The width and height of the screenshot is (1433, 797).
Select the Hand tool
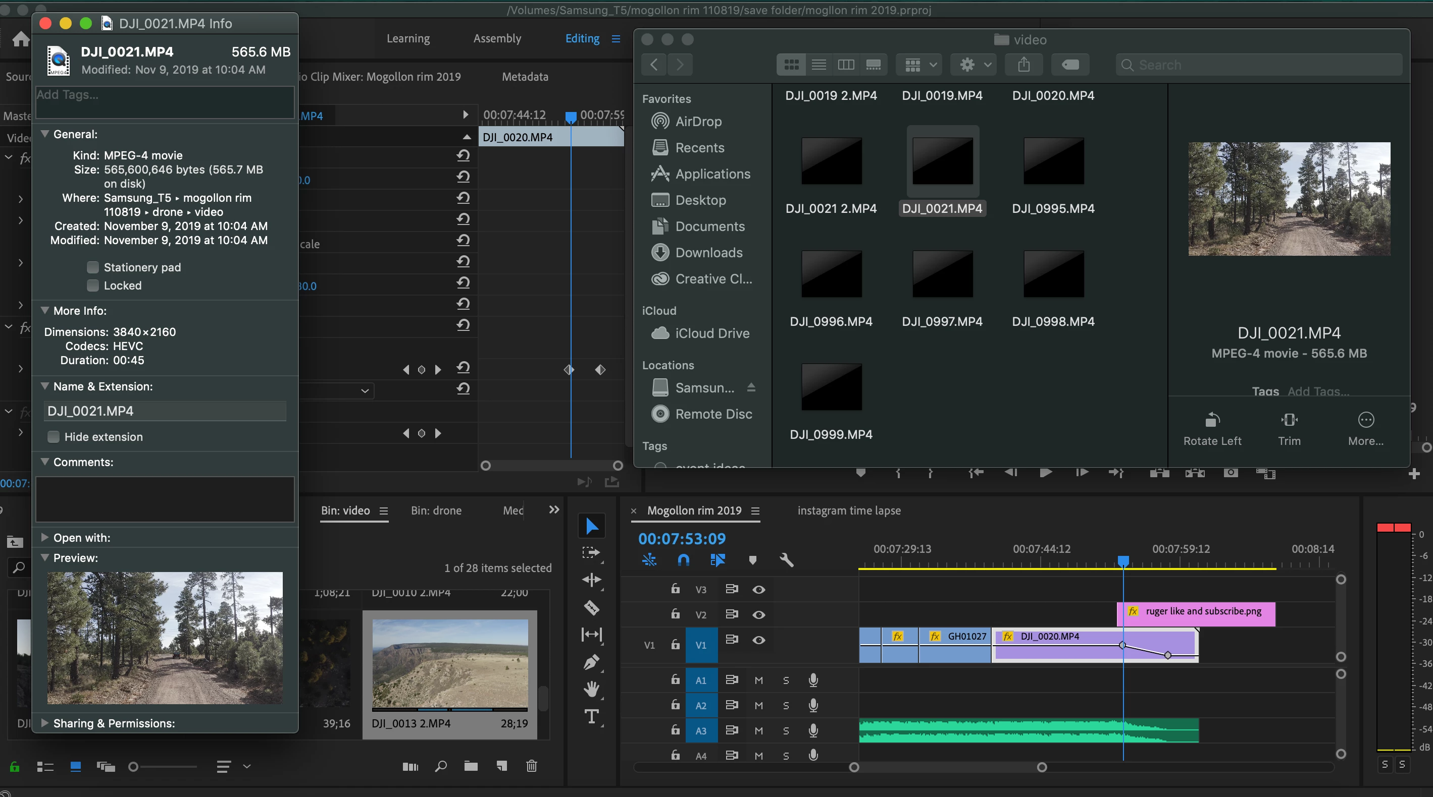coord(591,689)
